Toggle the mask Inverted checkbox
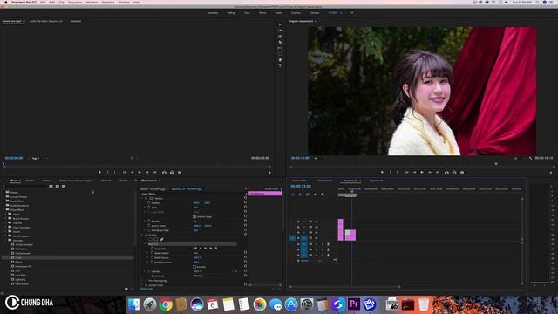Screen dimensions: 558x314 click(194, 267)
